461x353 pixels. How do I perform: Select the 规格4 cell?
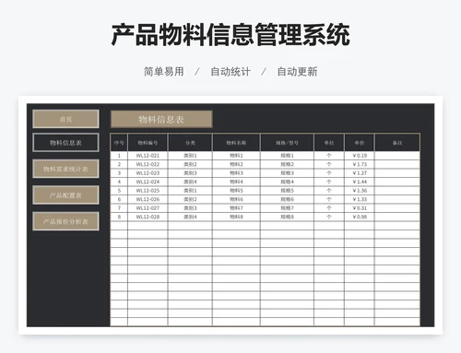pos(287,182)
